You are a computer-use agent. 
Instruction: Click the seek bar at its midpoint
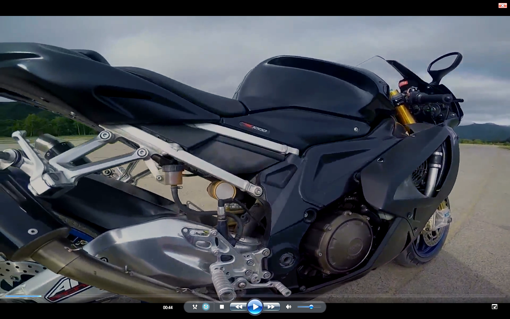255,296
